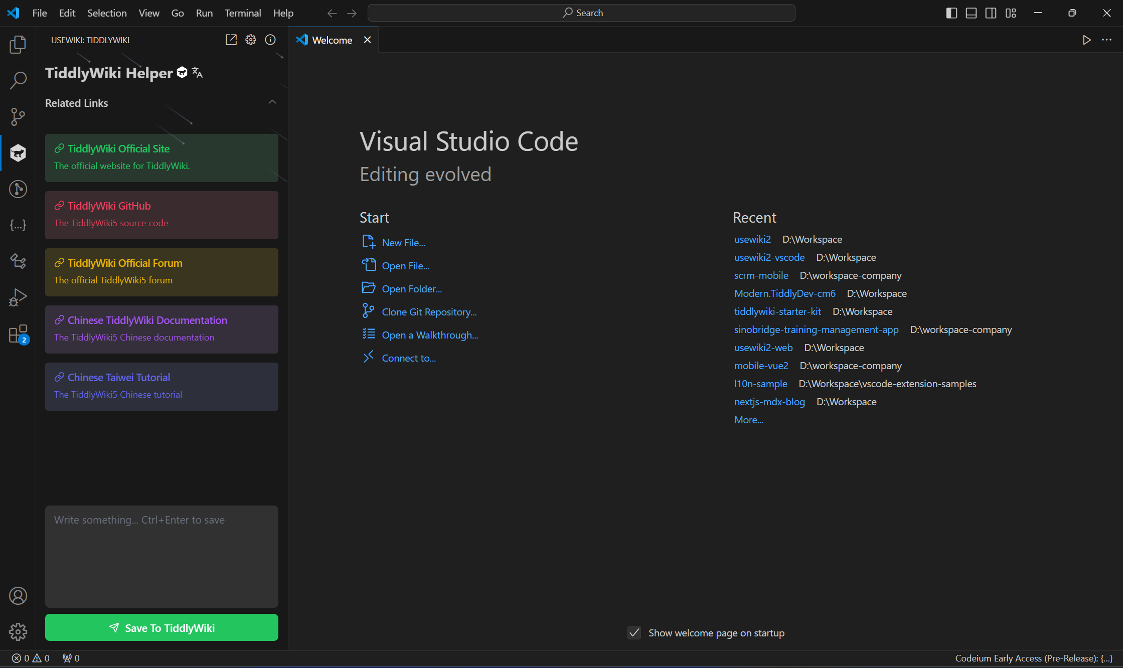Click Open File... link
Viewport: 1123px width, 668px height.
405,266
